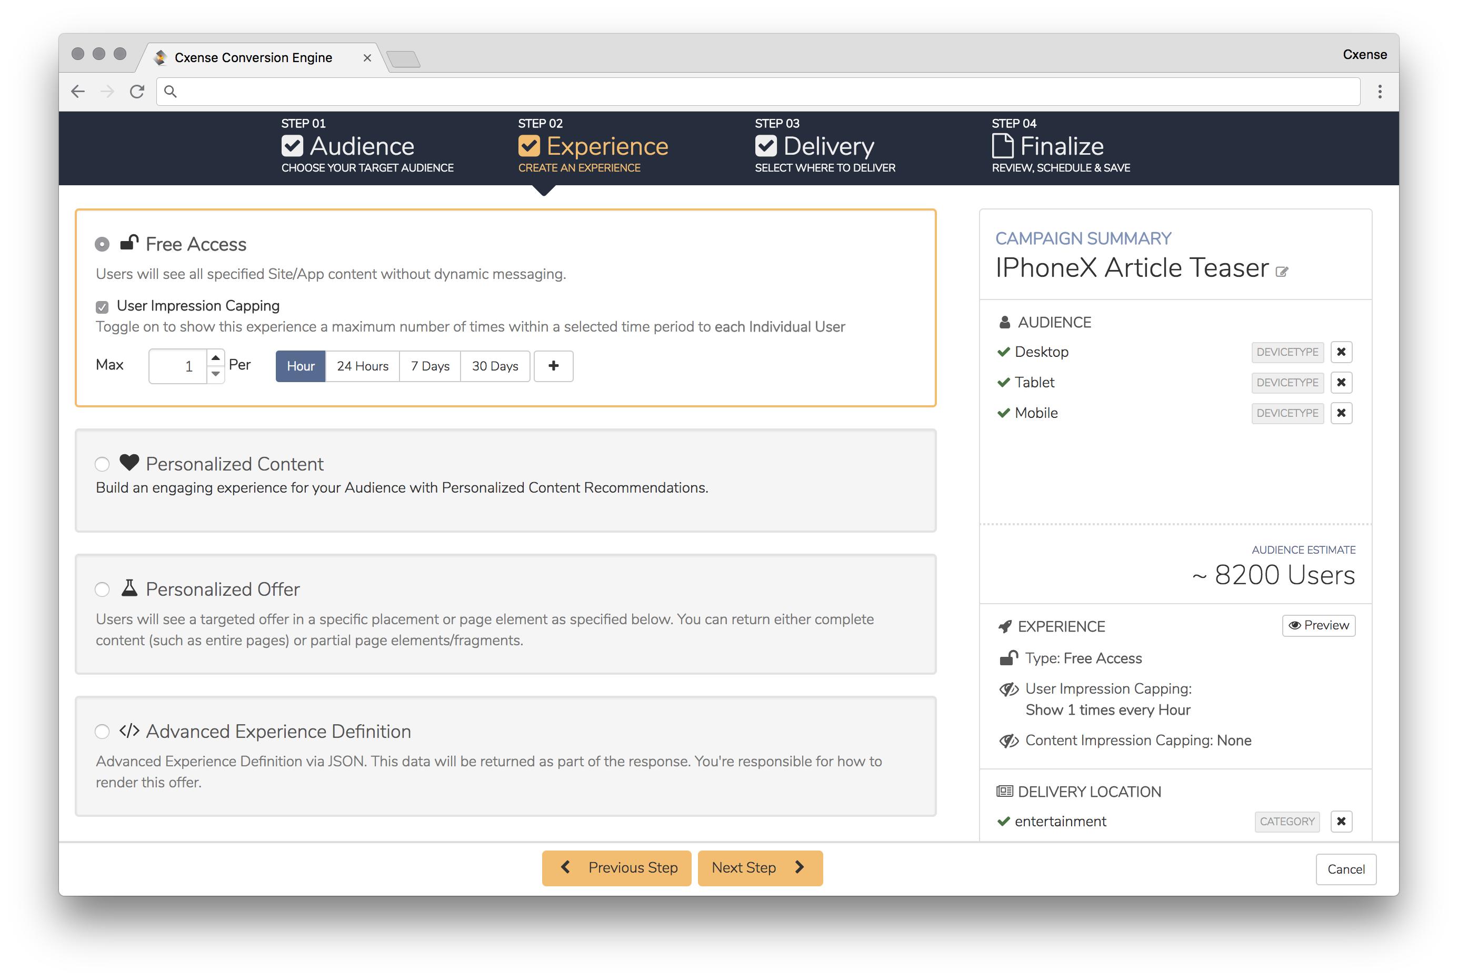Click the edit icon beside IPhoneX Article Teaser
The width and height of the screenshot is (1458, 980).
pyautogui.click(x=1282, y=271)
